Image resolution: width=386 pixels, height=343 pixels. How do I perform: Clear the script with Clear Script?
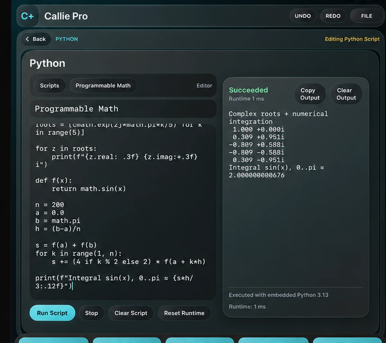[x=131, y=313]
